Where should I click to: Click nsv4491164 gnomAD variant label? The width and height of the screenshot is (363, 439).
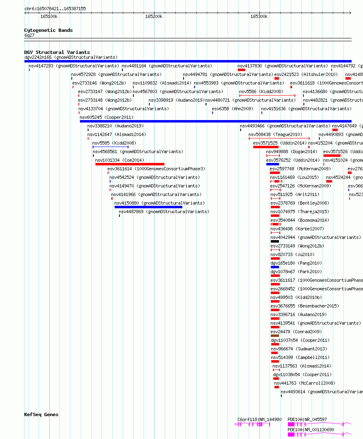[x=167, y=66]
